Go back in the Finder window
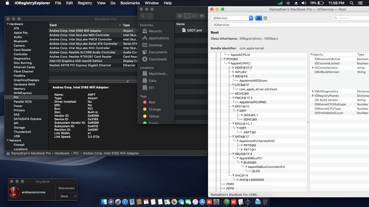This screenshot has width=369, height=207. pyautogui.click(x=143, y=16)
